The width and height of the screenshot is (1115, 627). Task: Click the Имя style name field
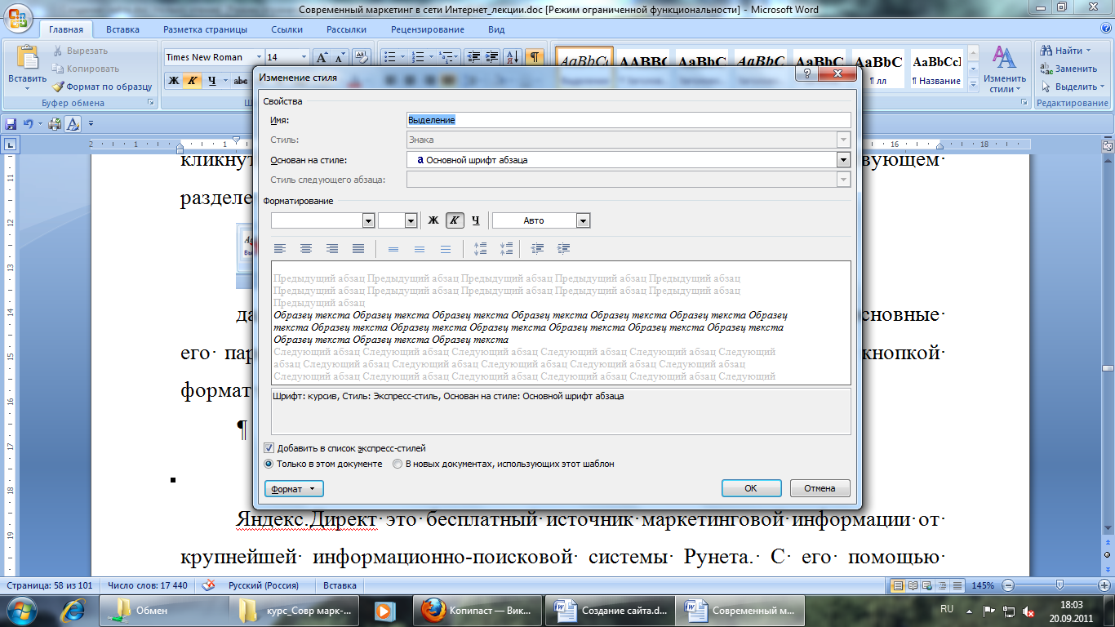pos(629,119)
